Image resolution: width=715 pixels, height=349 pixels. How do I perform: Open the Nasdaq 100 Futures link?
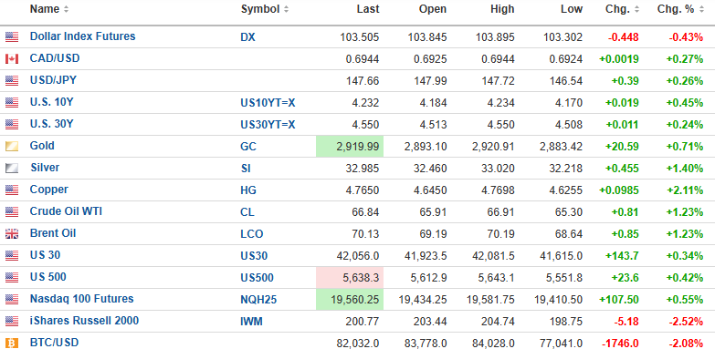[x=81, y=299]
